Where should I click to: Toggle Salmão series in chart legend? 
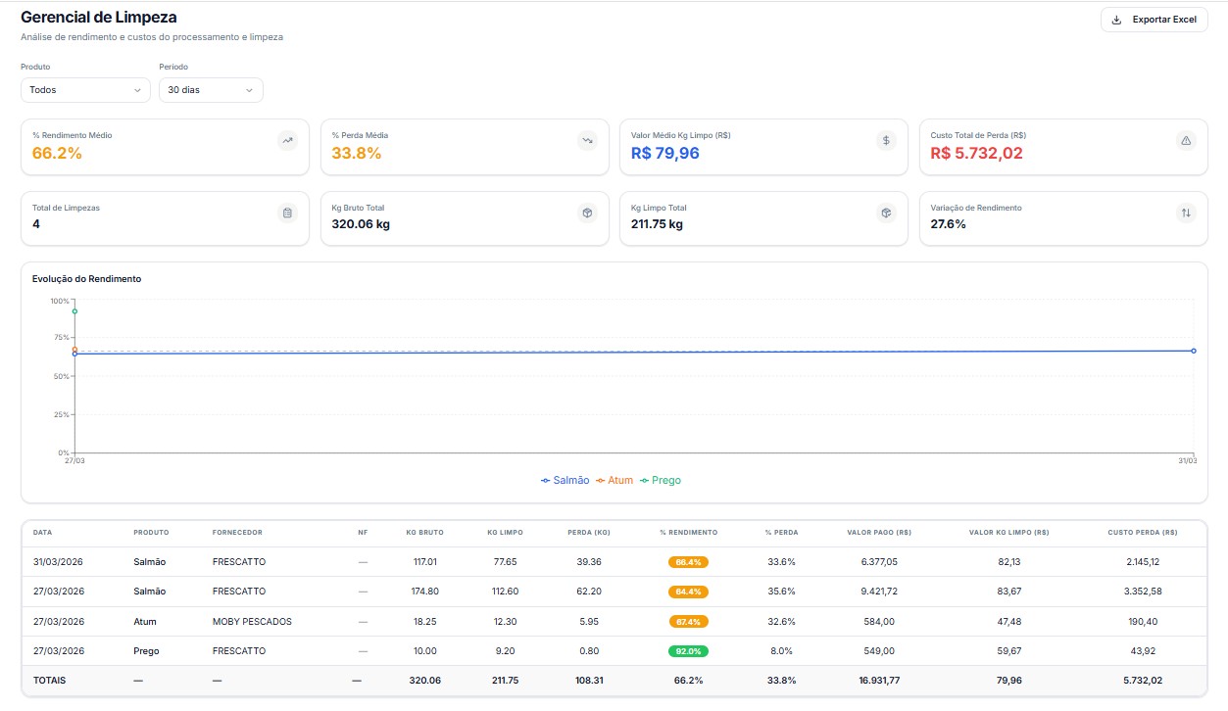pyautogui.click(x=565, y=481)
